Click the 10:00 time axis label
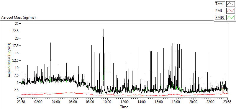The image size is (236, 109). [x=107, y=102]
